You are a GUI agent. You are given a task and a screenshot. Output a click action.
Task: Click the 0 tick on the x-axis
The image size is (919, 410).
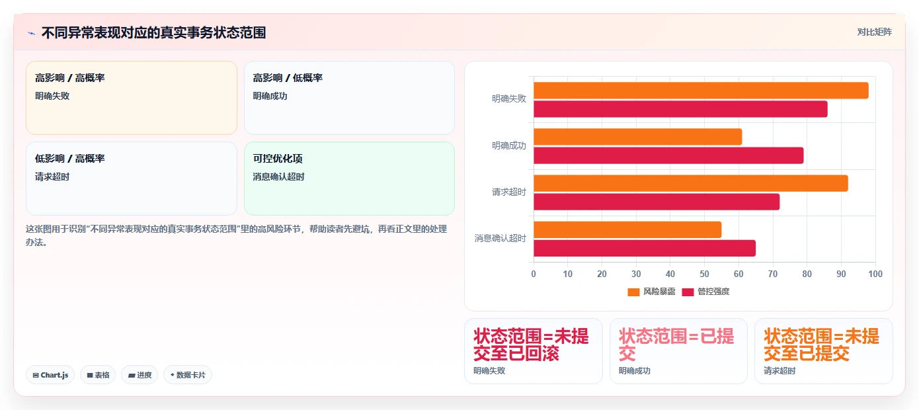point(534,274)
